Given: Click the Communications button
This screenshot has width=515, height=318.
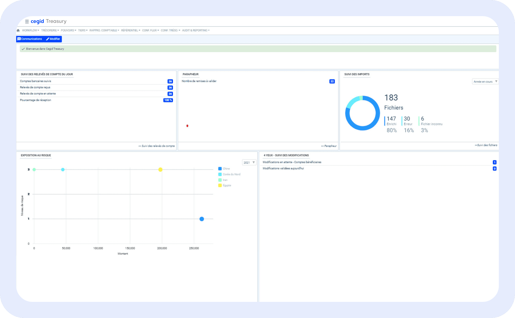Looking at the screenshot, I should [30, 39].
